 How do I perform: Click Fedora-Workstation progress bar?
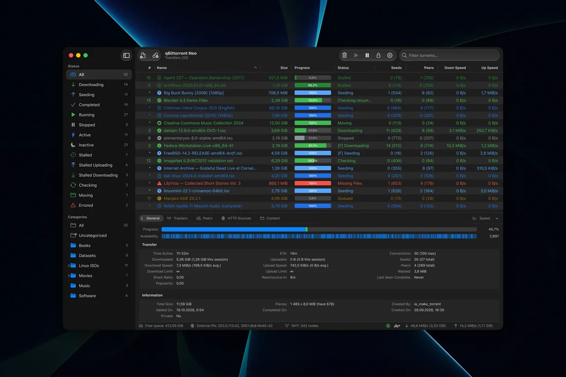coord(313,146)
